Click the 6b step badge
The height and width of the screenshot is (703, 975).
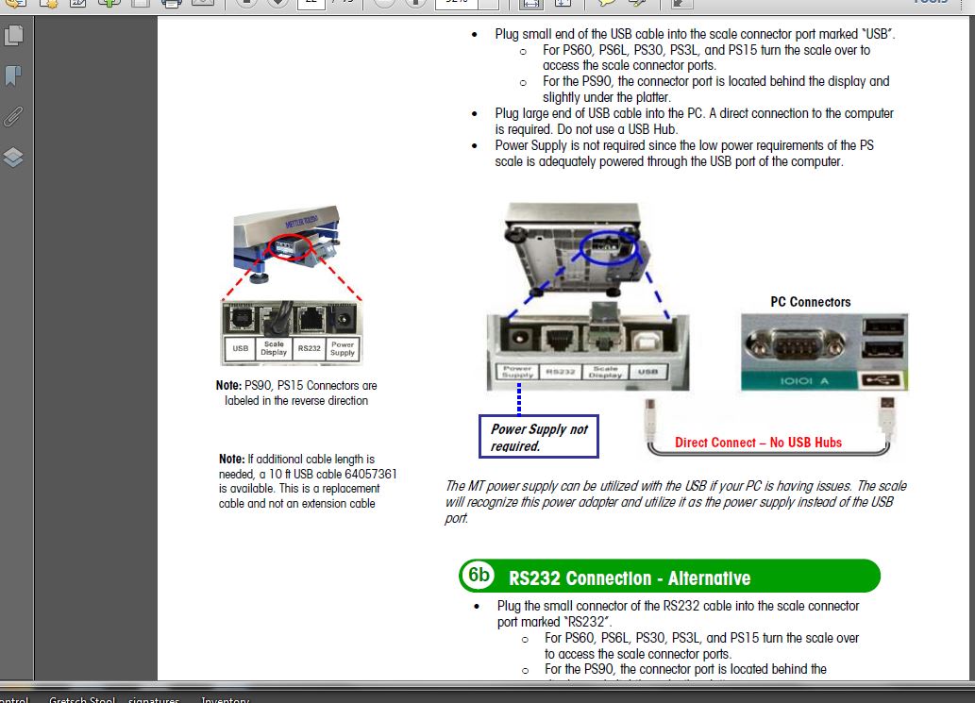click(479, 576)
